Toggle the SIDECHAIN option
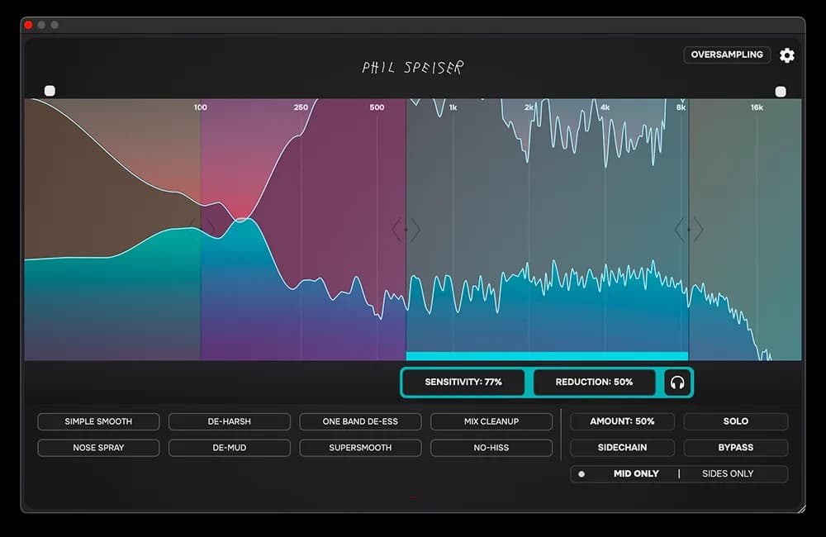The image size is (826, 537). (x=622, y=448)
